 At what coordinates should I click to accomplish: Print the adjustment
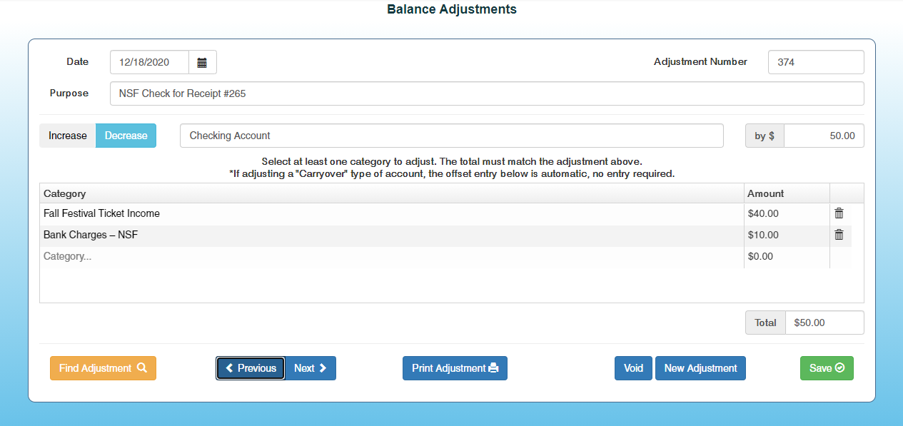click(x=455, y=368)
